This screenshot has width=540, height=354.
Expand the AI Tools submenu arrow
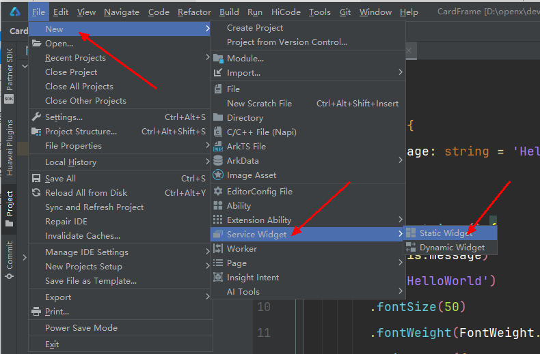tap(400, 291)
